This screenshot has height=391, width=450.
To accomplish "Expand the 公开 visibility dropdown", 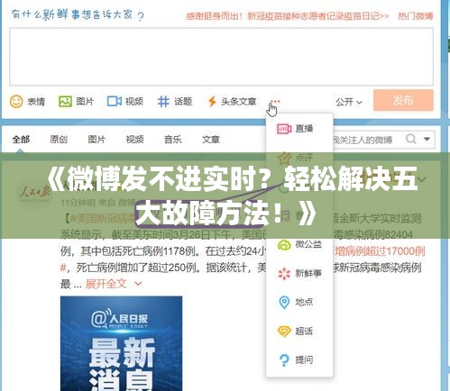I will (x=349, y=102).
